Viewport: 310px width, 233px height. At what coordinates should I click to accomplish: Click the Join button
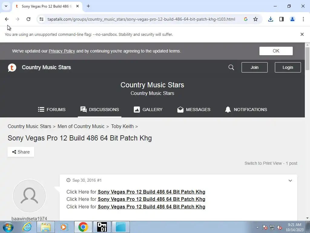pyautogui.click(x=254, y=67)
